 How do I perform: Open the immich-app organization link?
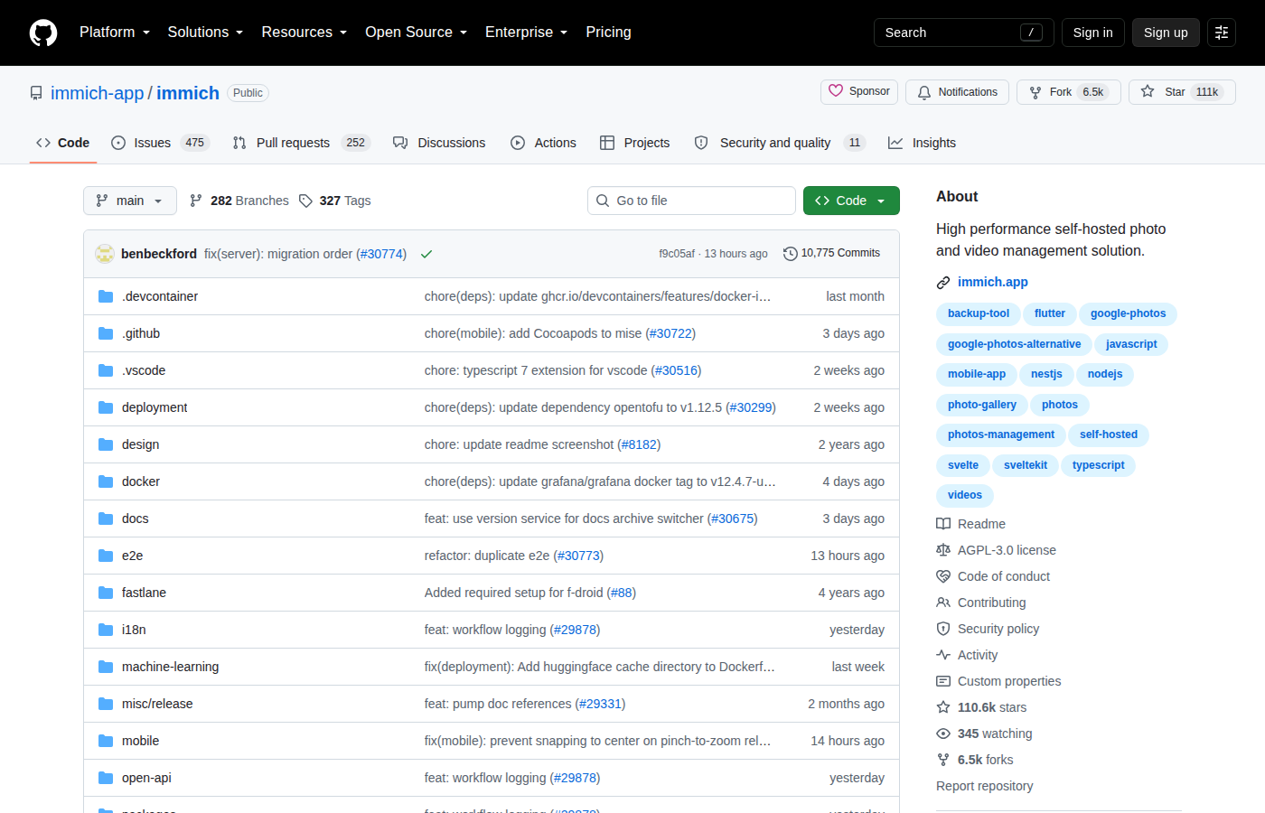(97, 93)
